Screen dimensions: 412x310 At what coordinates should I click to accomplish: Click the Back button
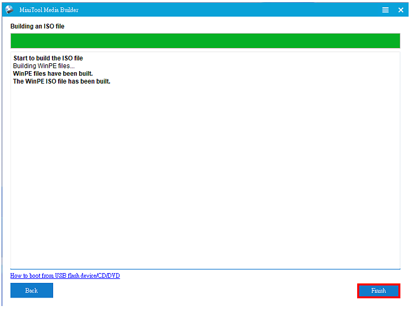tap(32, 290)
